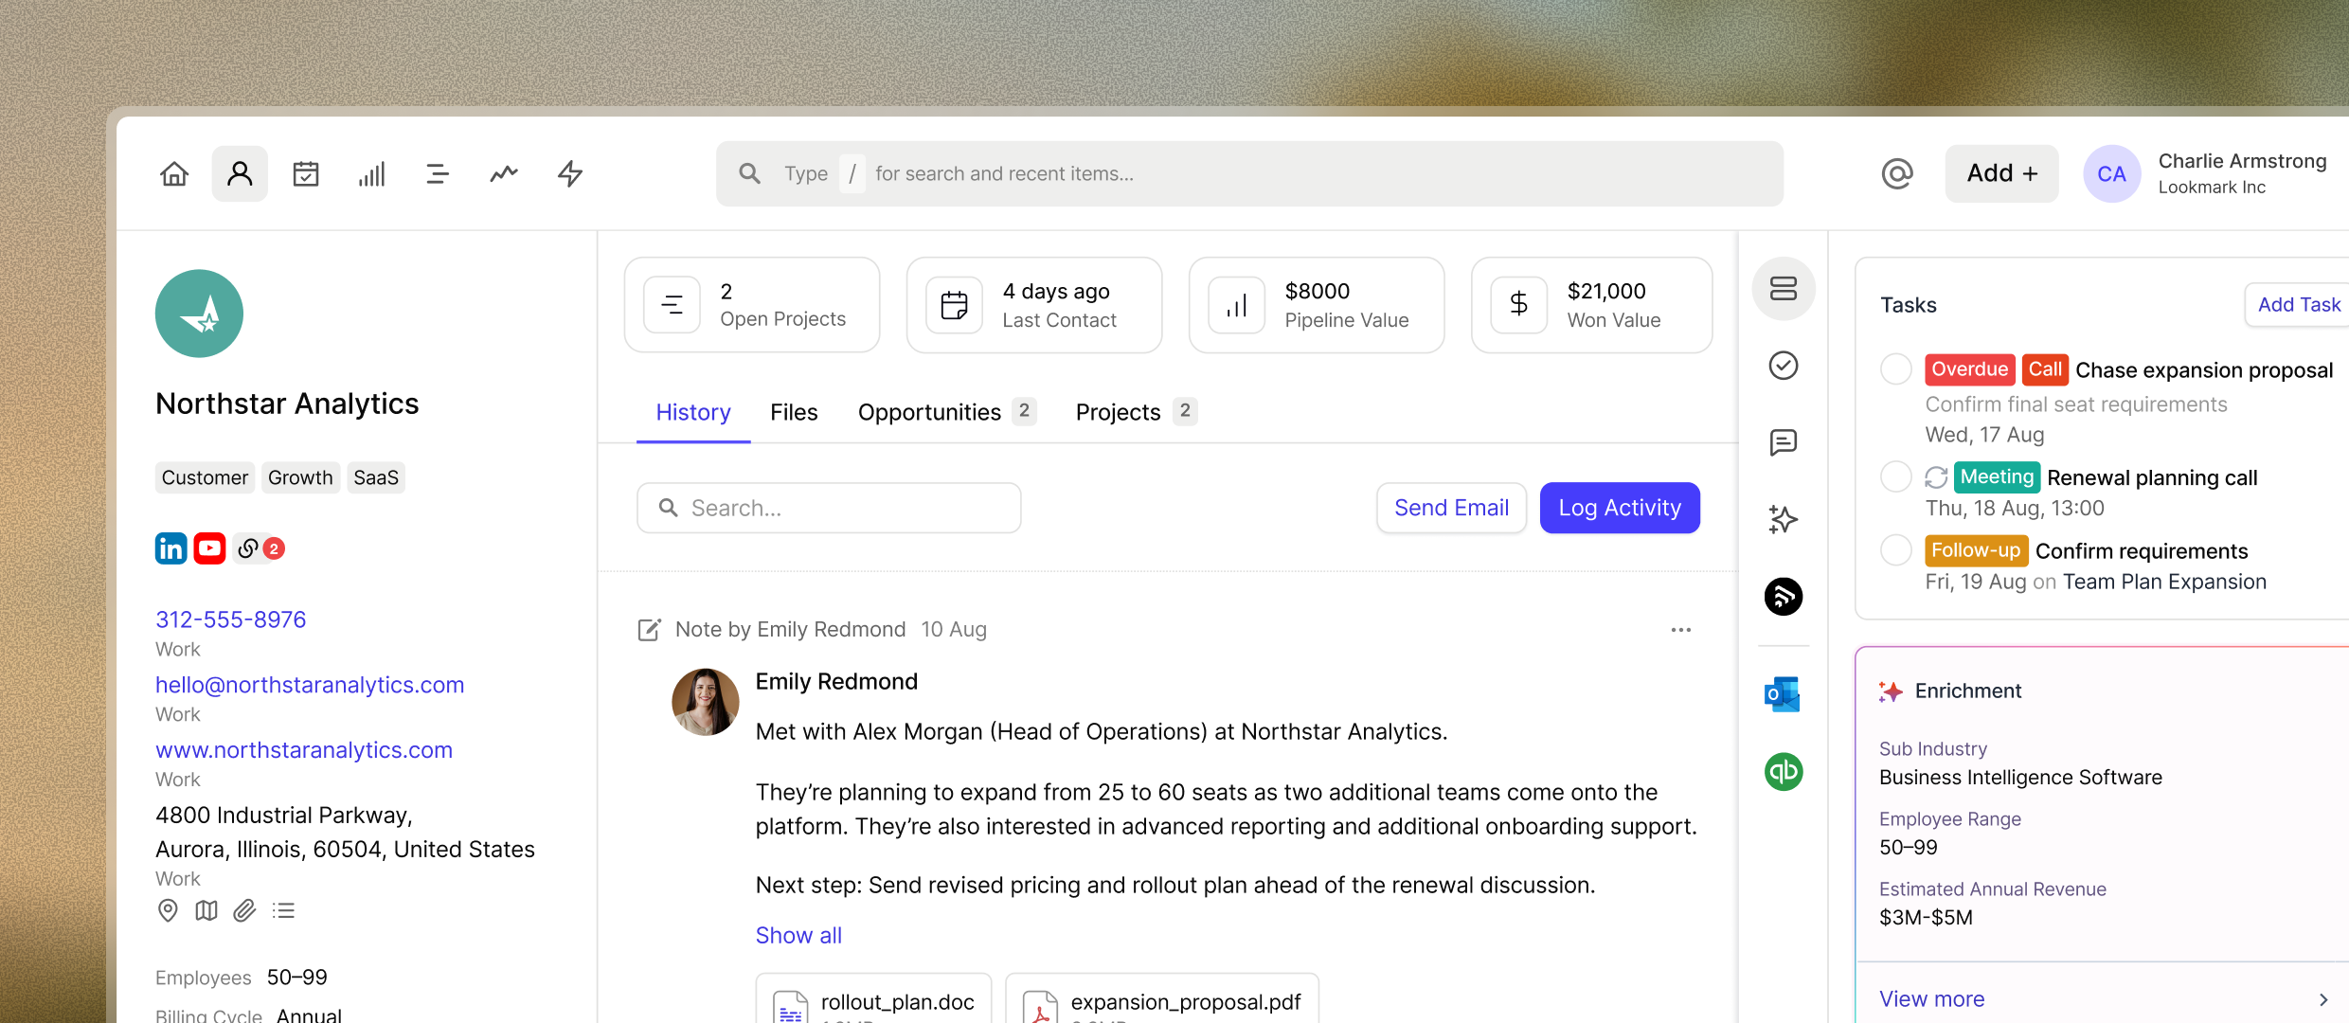Open the Outlook integration icon

(x=1783, y=694)
